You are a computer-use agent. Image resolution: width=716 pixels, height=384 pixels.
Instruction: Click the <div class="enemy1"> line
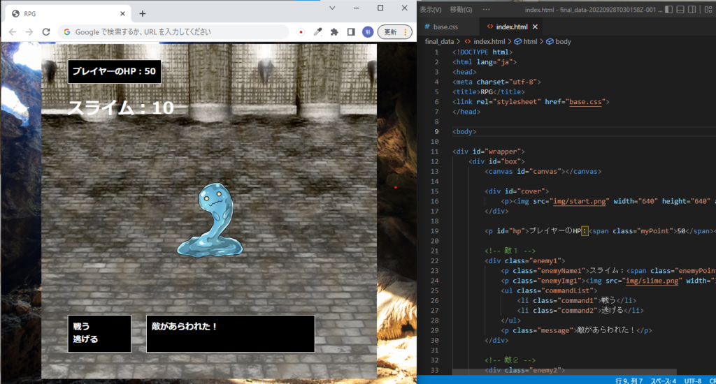coord(524,261)
